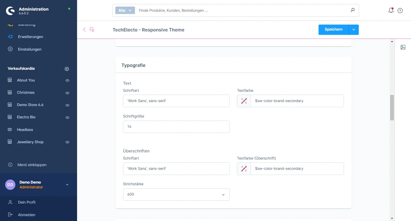411x221 pixels.
Task: Open the Textfarbe color swatch for Text
Action: tap(244, 101)
